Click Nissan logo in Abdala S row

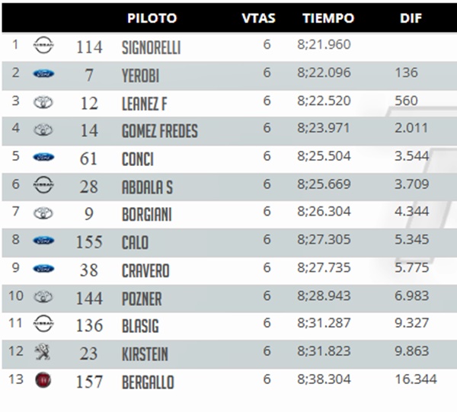click(x=43, y=185)
